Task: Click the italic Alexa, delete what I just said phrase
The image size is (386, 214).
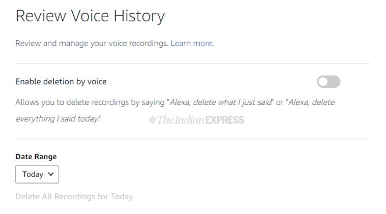Action: [x=221, y=102]
